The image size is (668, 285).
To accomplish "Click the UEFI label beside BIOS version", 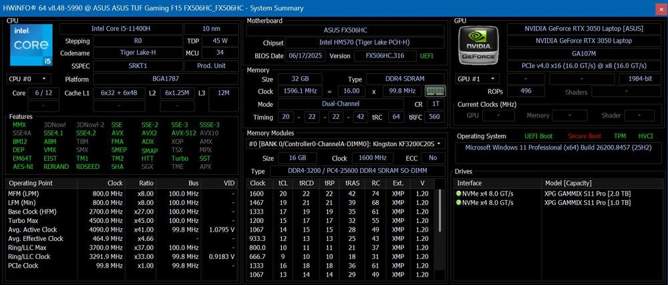I will click(428, 55).
